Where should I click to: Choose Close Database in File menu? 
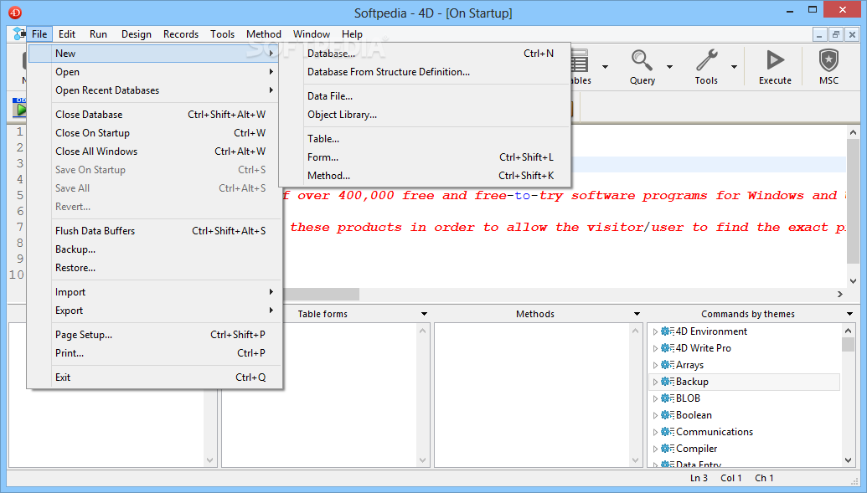(155, 115)
